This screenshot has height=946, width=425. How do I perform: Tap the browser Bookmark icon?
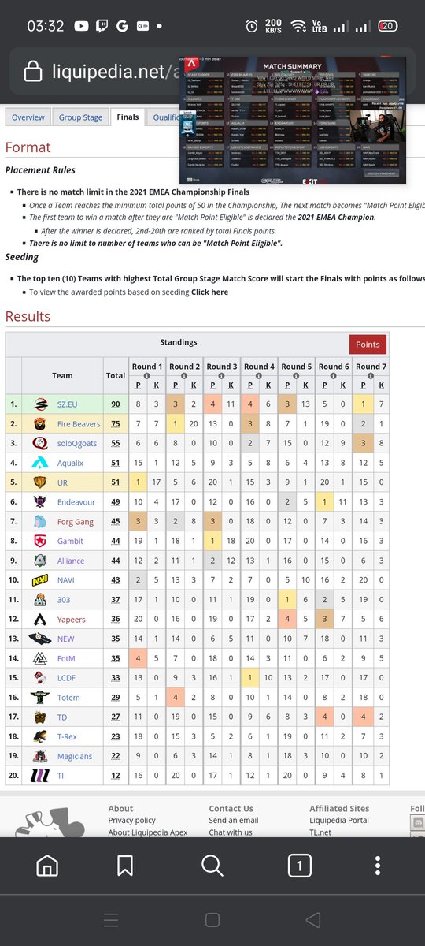pyautogui.click(x=124, y=866)
